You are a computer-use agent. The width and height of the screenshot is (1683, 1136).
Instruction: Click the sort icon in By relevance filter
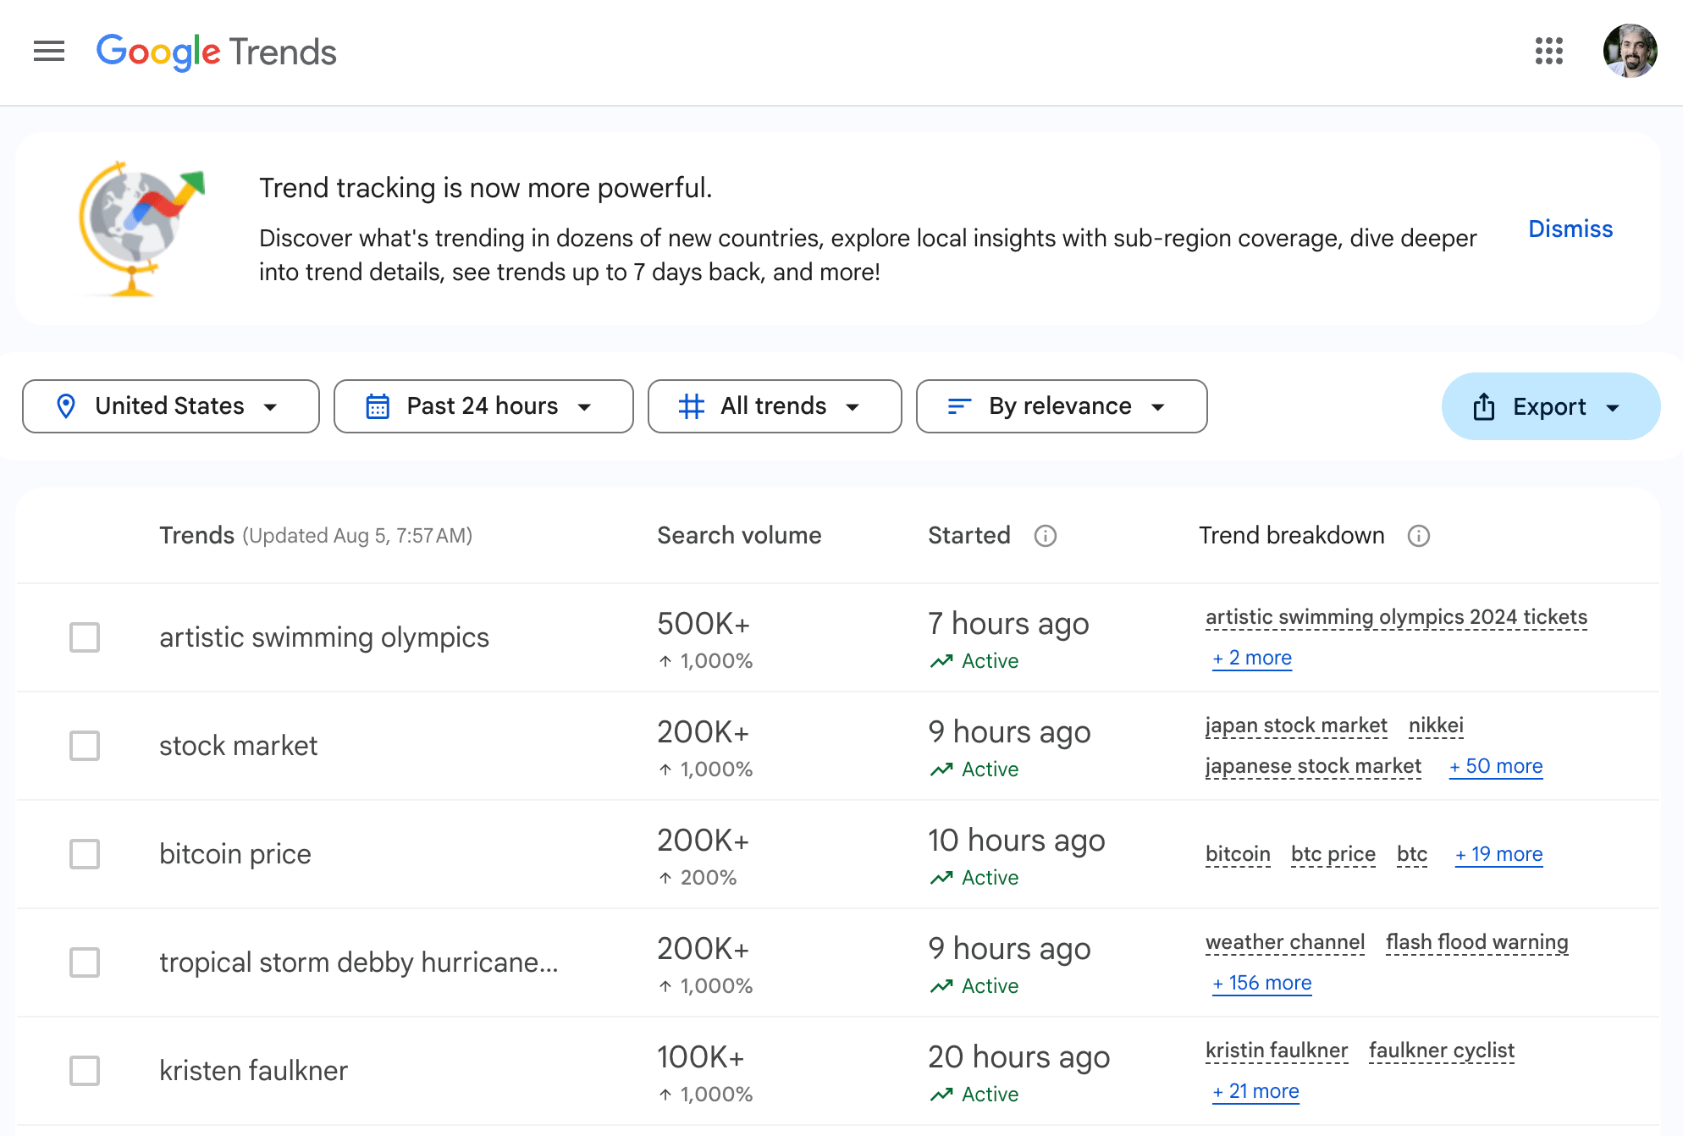pyautogui.click(x=957, y=406)
